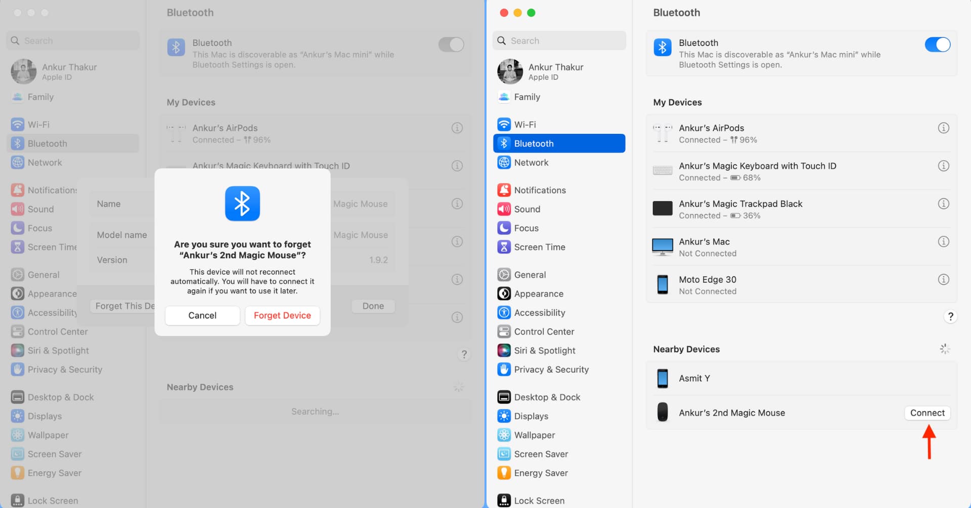This screenshot has width=971, height=508.
Task: Click the search field in left window
Action: (73, 40)
